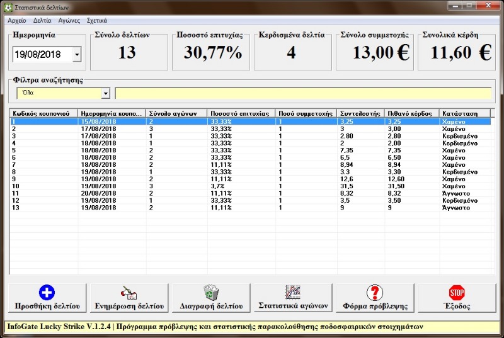The width and height of the screenshot is (504, 338).
Task: Open the Σχετικά menu
Action: [96, 20]
